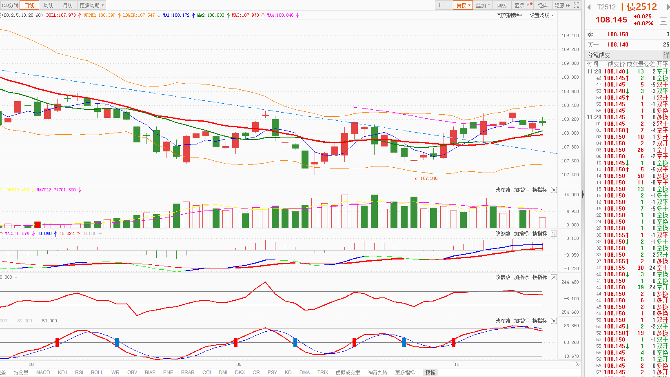Go to next contract with the right arrow

pos(668,7)
